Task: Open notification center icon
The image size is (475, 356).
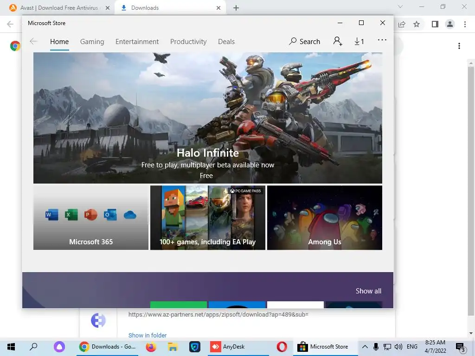Action: (461, 347)
